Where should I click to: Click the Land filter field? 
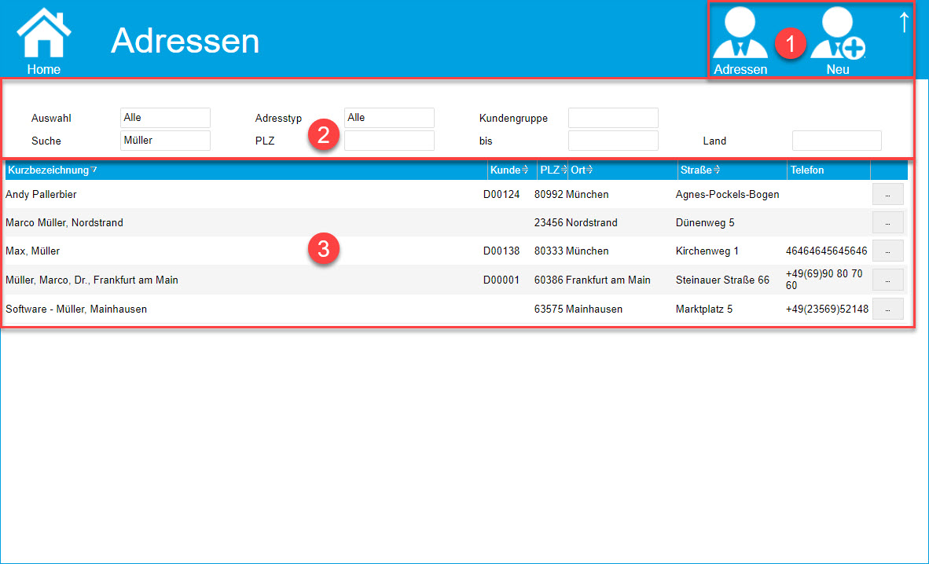[x=836, y=141]
